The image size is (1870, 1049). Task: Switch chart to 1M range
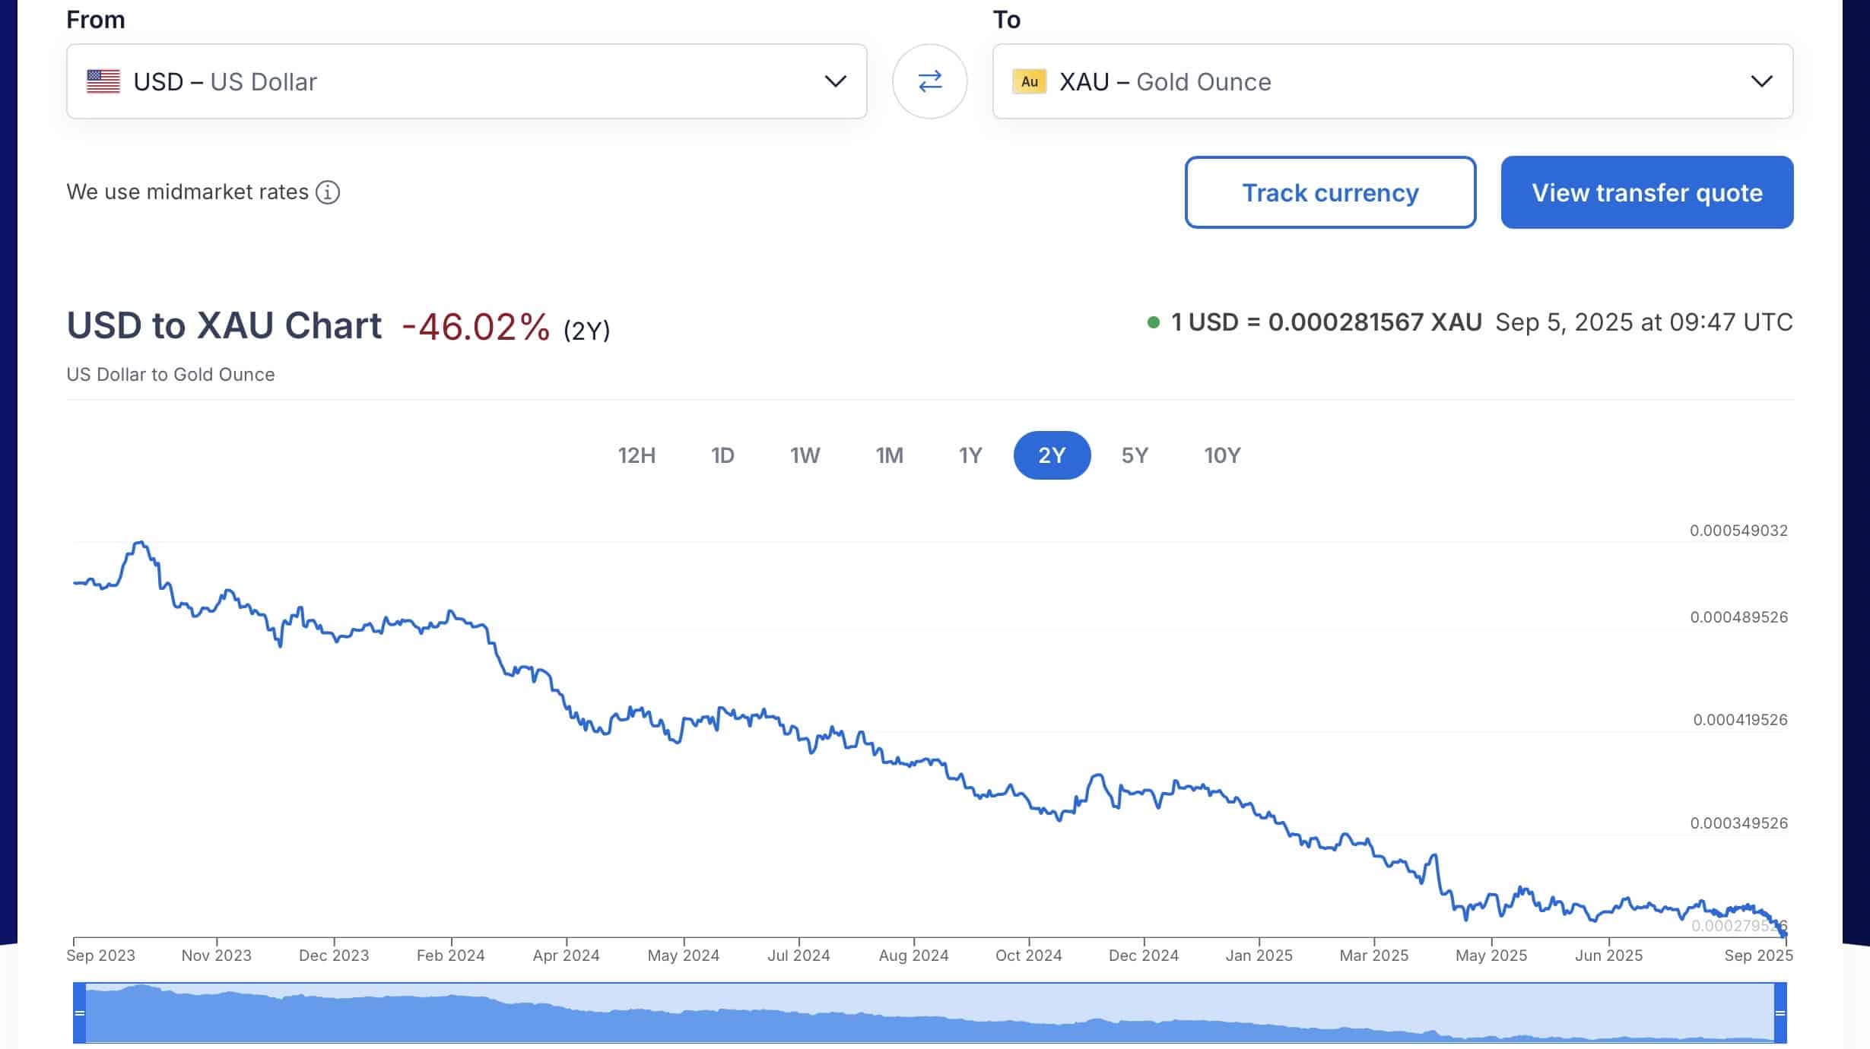(x=889, y=455)
